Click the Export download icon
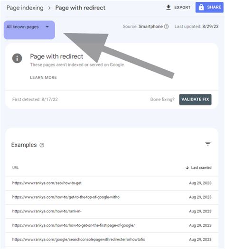225x249 pixels. pyautogui.click(x=169, y=7)
